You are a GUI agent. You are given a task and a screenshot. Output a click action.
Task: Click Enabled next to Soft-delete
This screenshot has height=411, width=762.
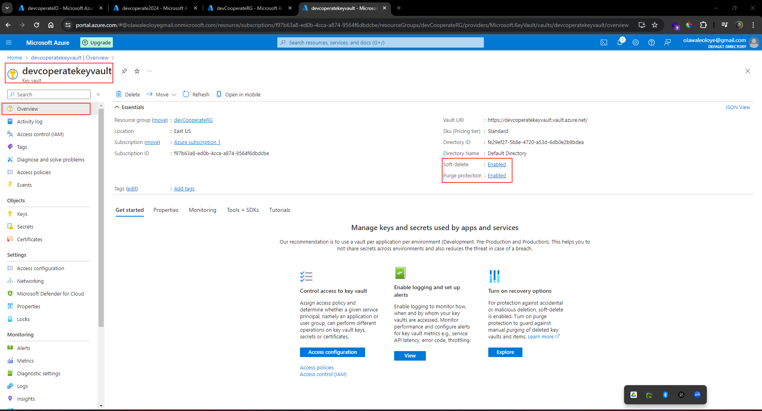click(496, 164)
